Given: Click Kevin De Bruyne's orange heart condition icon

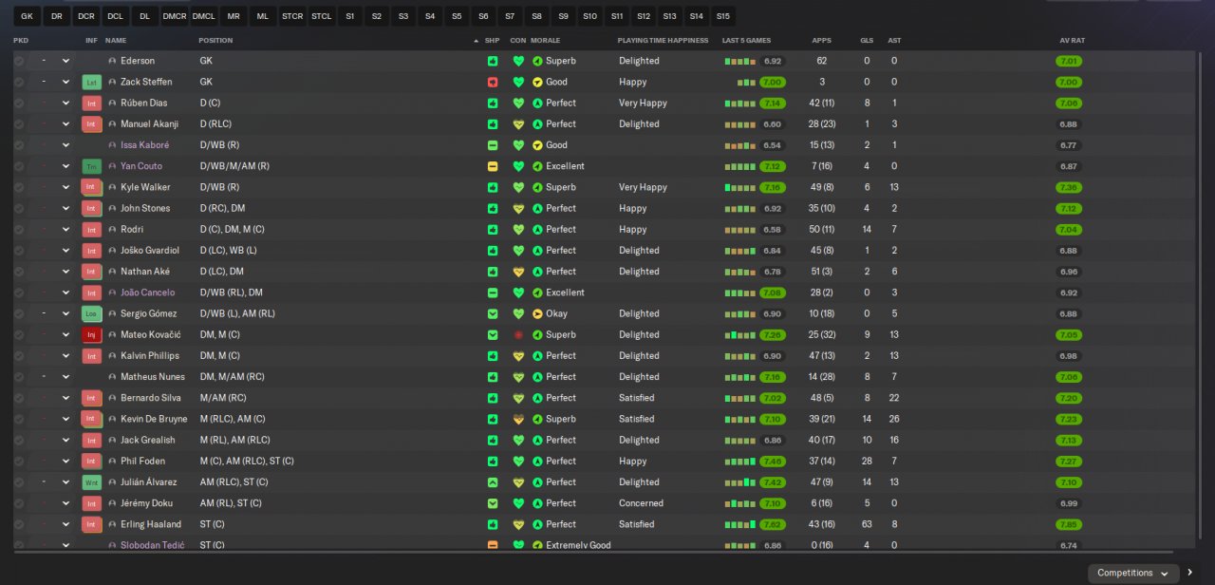Looking at the screenshot, I should [x=518, y=419].
